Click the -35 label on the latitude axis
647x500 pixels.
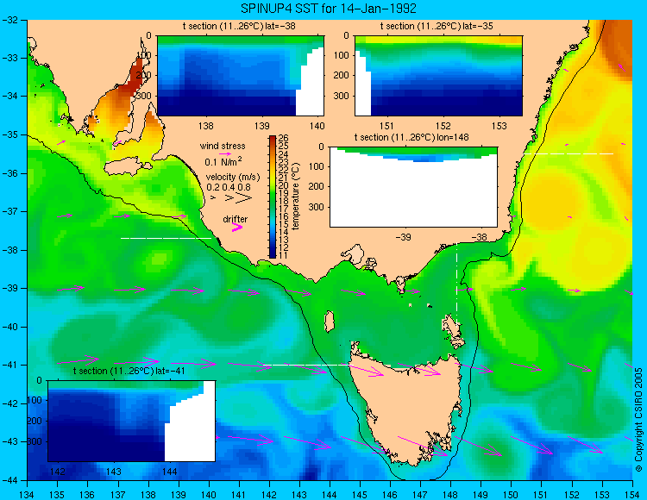pyautogui.click(x=9, y=134)
